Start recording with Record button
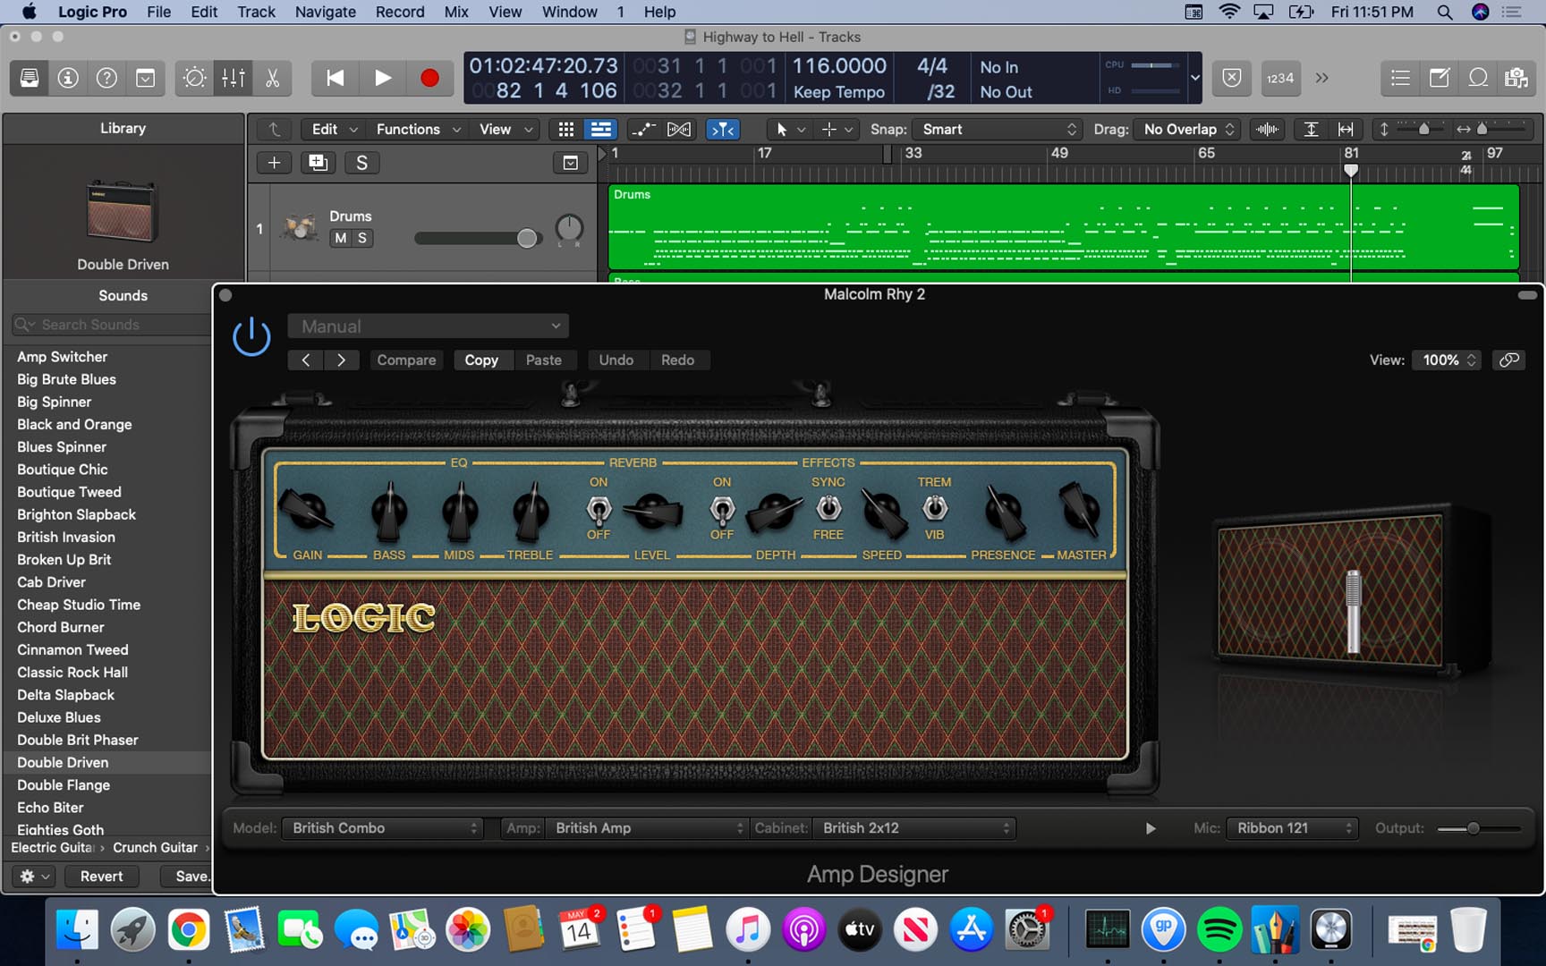This screenshot has height=966, width=1546. (x=429, y=78)
